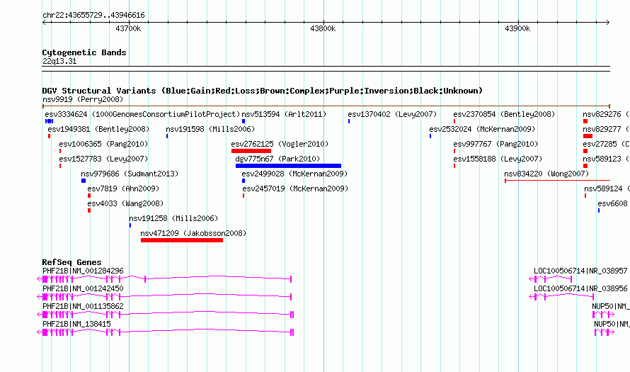
Task: Click the chr22:43655729..43946616 region label
Action: (x=93, y=16)
